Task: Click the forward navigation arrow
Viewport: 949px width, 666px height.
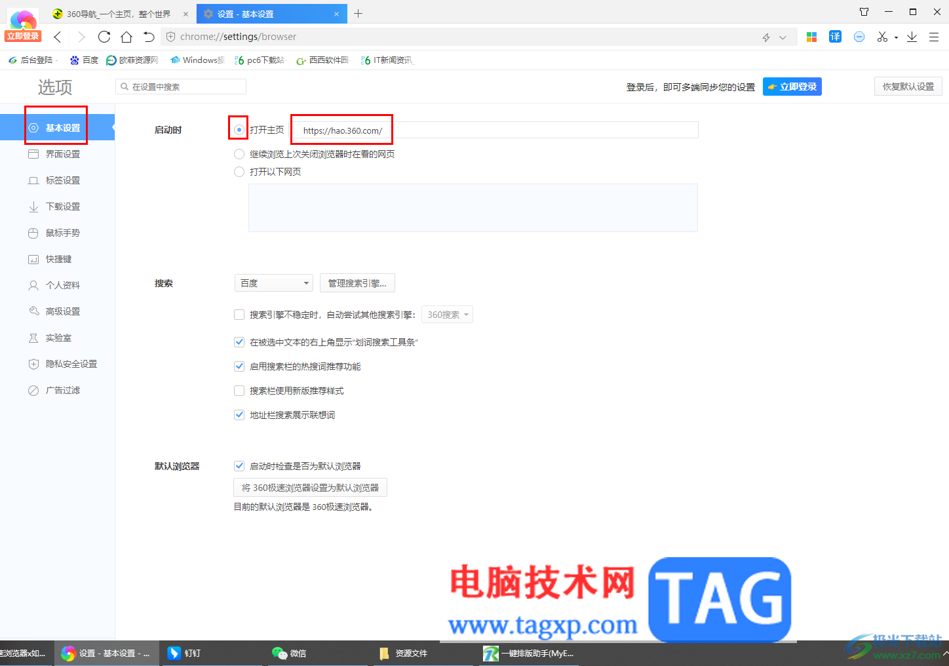Action: 81,37
